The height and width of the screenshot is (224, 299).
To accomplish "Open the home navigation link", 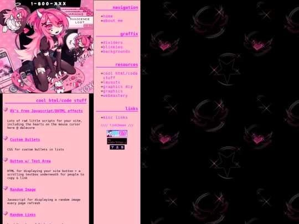I will tap(108, 17).
